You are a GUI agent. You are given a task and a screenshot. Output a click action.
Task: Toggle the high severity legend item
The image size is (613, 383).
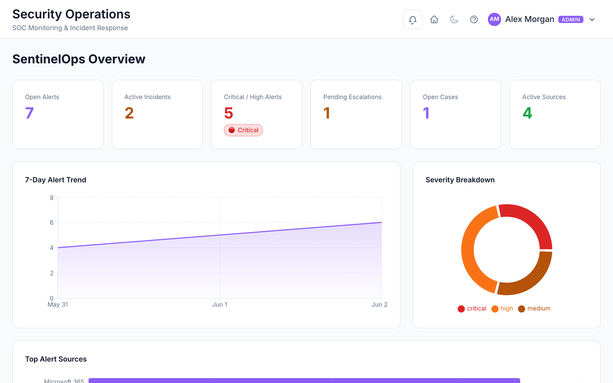tap(502, 309)
